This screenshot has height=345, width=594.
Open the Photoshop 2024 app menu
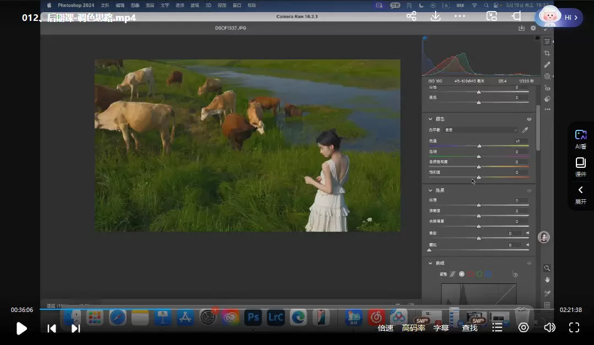[76, 6]
